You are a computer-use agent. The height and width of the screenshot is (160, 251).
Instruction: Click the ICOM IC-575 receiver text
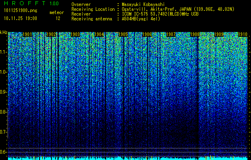pyautogui.click(x=160, y=14)
